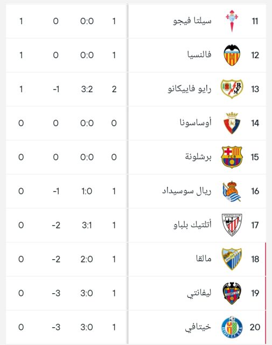Screen dimensions: 272x345
Task: Select the Málaga club crest
Action: pyautogui.click(x=232, y=259)
